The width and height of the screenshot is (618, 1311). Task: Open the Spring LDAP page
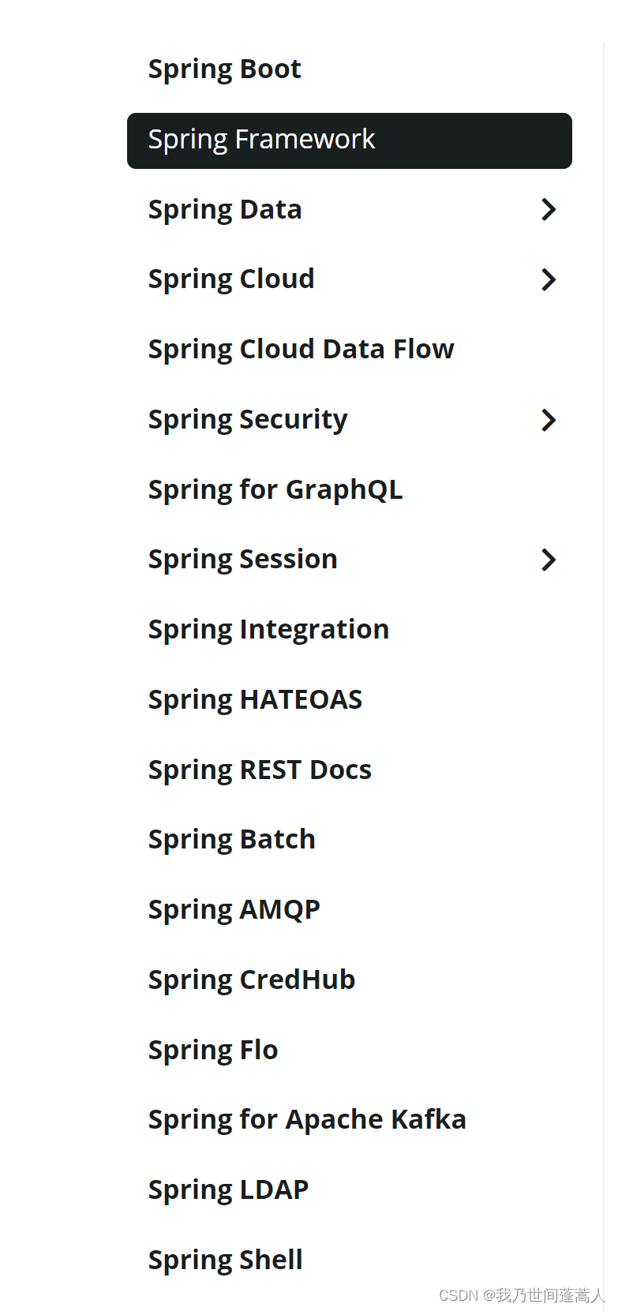click(x=228, y=1189)
